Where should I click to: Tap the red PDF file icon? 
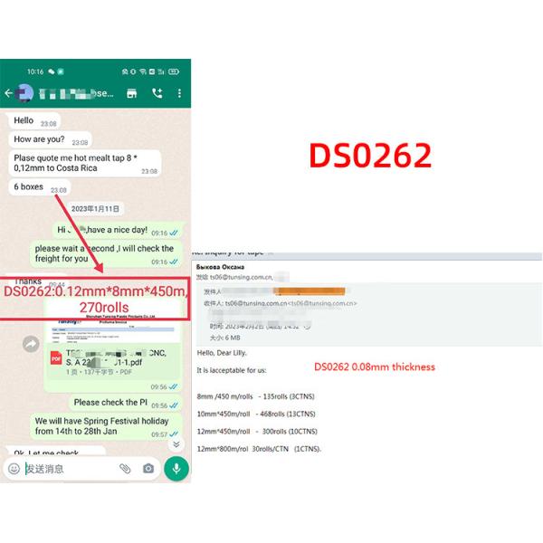(57, 358)
